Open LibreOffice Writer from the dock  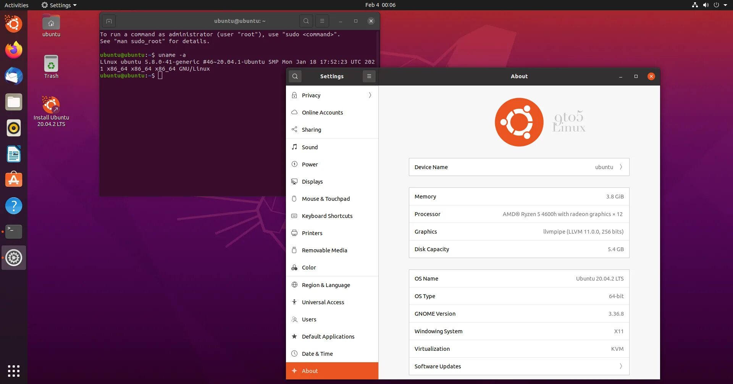click(14, 154)
